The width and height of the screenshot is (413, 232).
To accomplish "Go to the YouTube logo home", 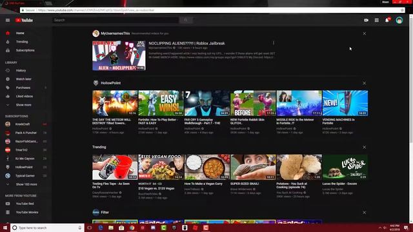I will 24,20.
